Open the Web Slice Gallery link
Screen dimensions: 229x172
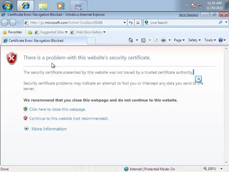click(x=88, y=32)
